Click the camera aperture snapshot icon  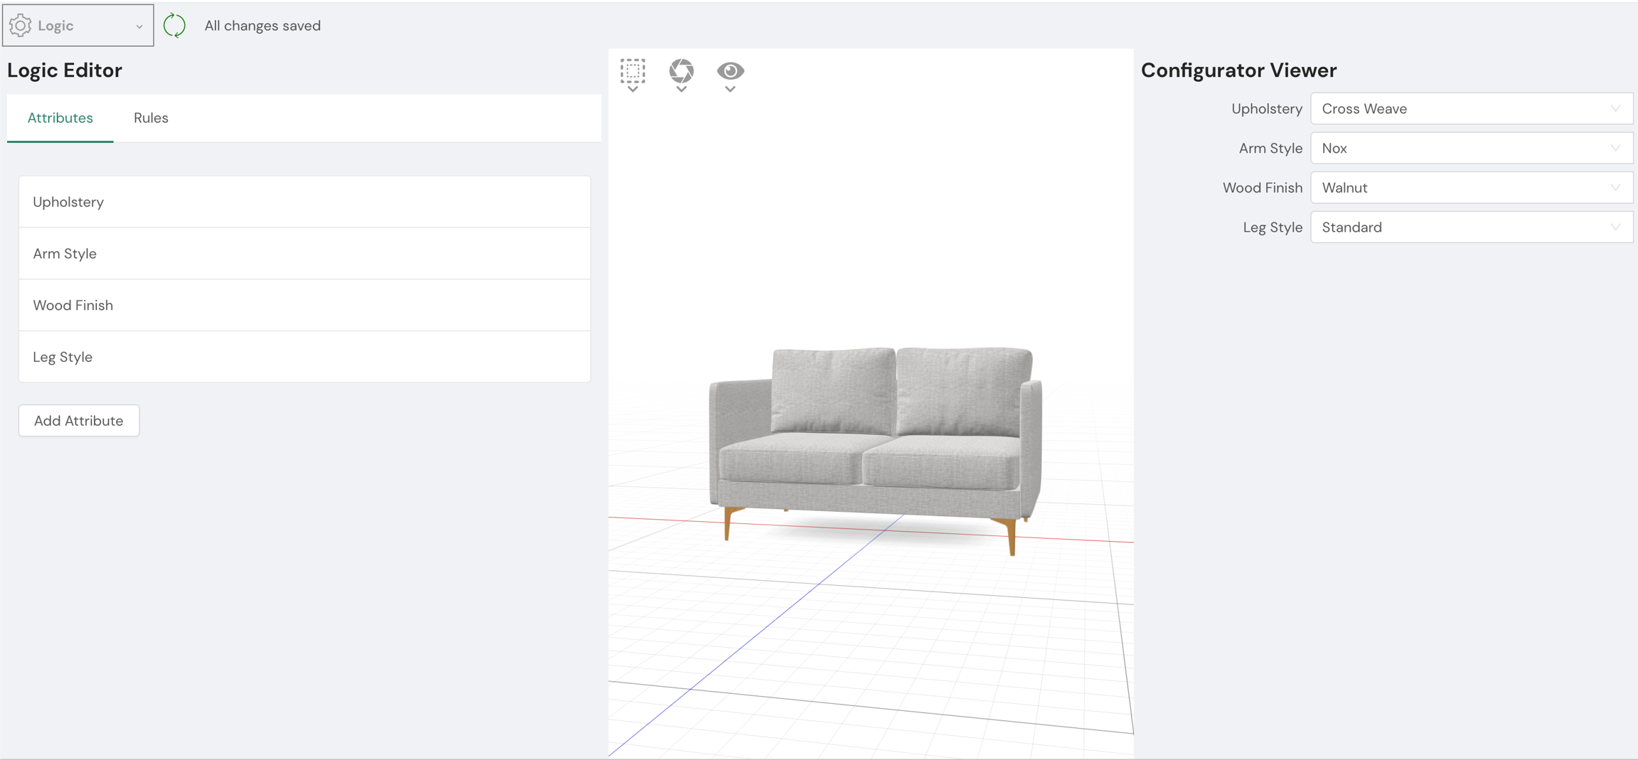[681, 70]
